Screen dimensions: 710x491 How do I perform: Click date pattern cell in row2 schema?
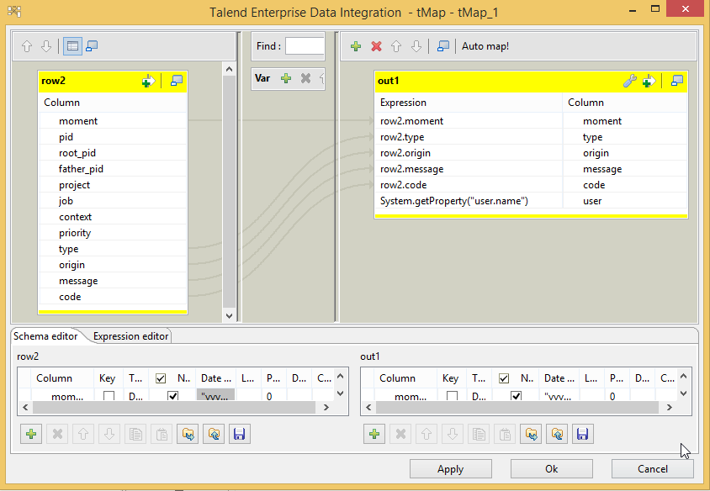tap(215, 396)
